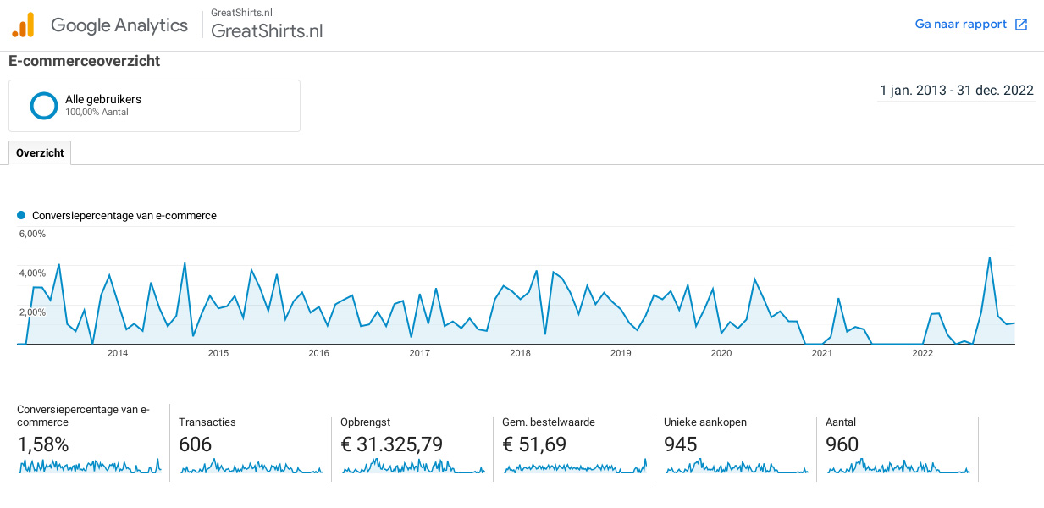Click the 606 transactions value
Image resolution: width=1044 pixels, height=508 pixels.
196,444
